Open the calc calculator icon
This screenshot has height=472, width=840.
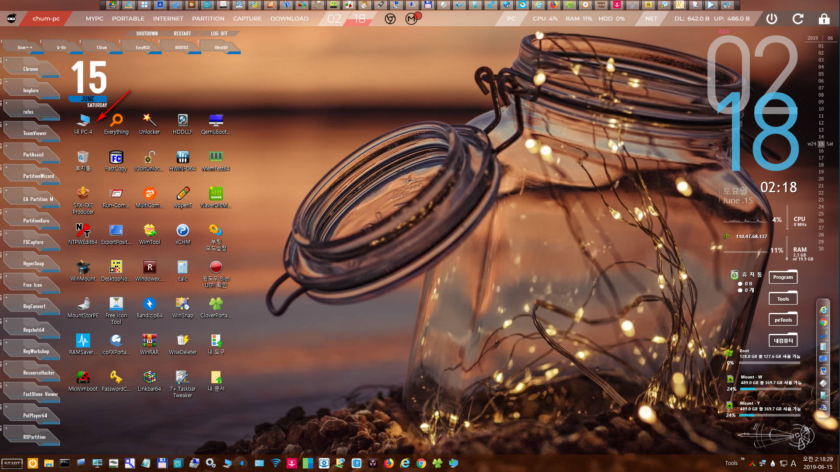pyautogui.click(x=182, y=271)
